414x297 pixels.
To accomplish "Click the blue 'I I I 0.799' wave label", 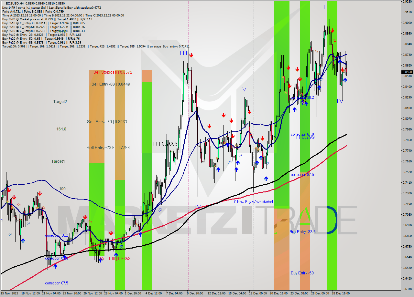I will coord(304,137).
